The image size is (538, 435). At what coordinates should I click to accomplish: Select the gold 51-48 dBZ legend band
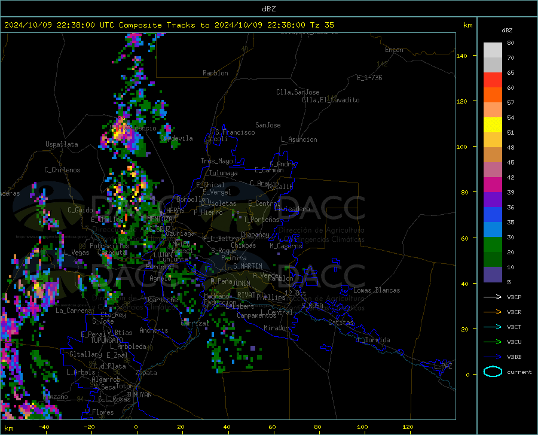pos(493,140)
